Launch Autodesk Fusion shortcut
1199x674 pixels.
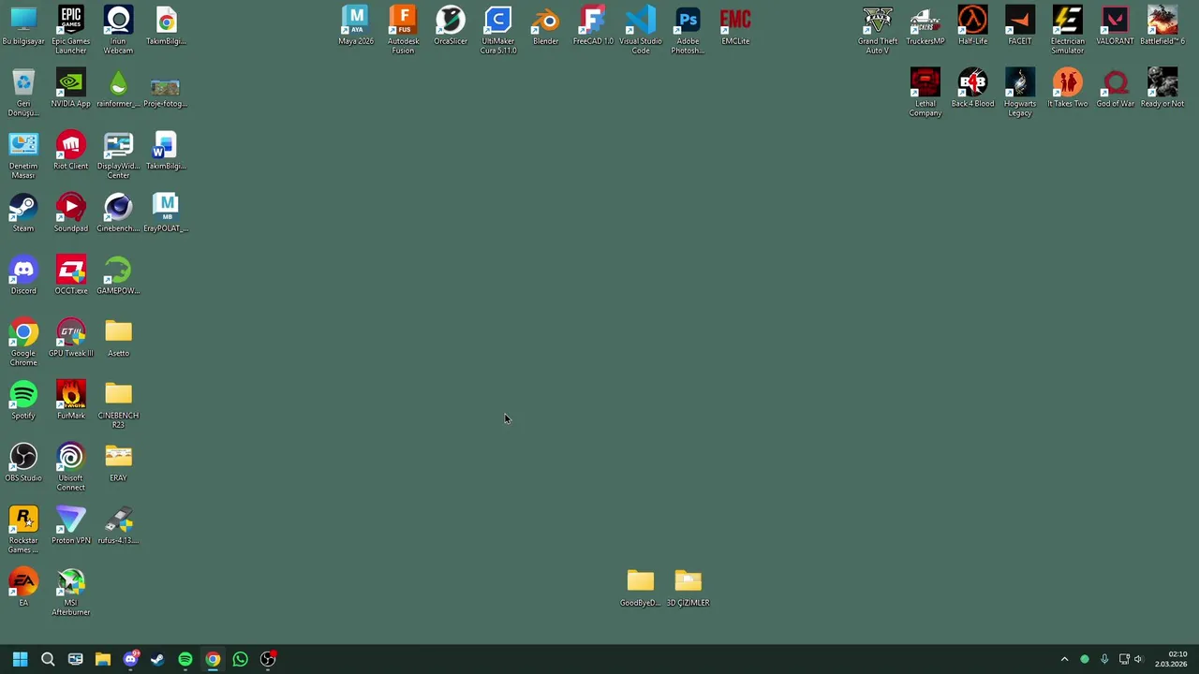pyautogui.click(x=403, y=29)
